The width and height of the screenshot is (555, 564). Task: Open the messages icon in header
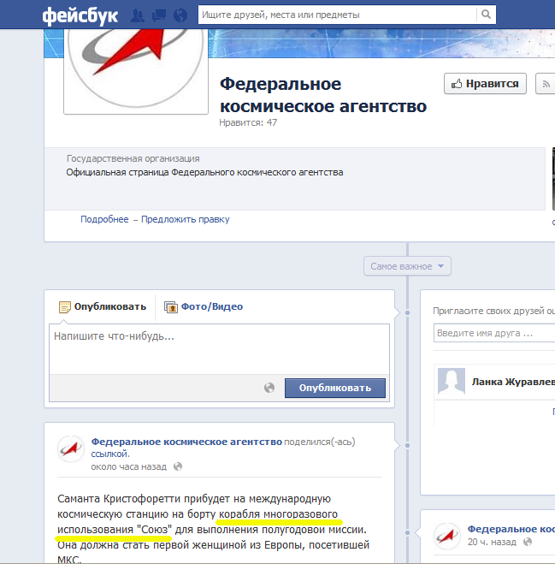tap(158, 15)
